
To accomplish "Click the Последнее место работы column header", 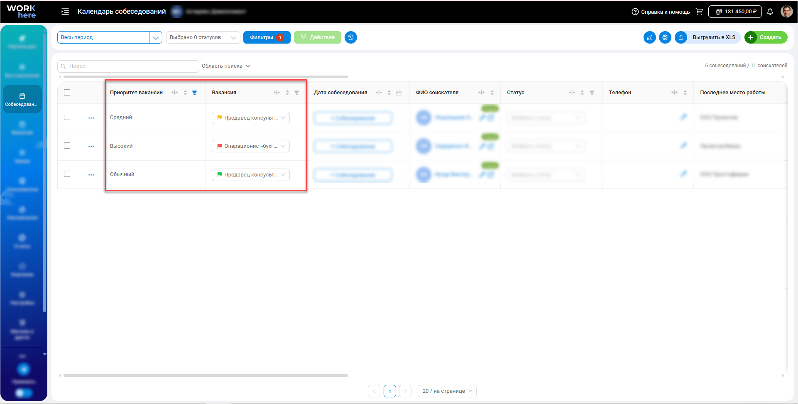I will 733,93.
